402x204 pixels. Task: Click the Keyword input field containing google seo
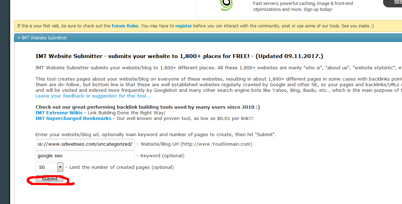pos(85,155)
